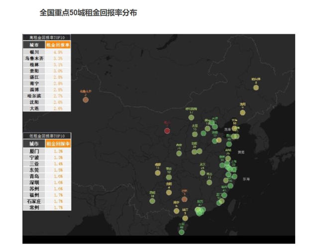
Task: Select the 南宁 circle marker on the map
Action: [x=176, y=211]
